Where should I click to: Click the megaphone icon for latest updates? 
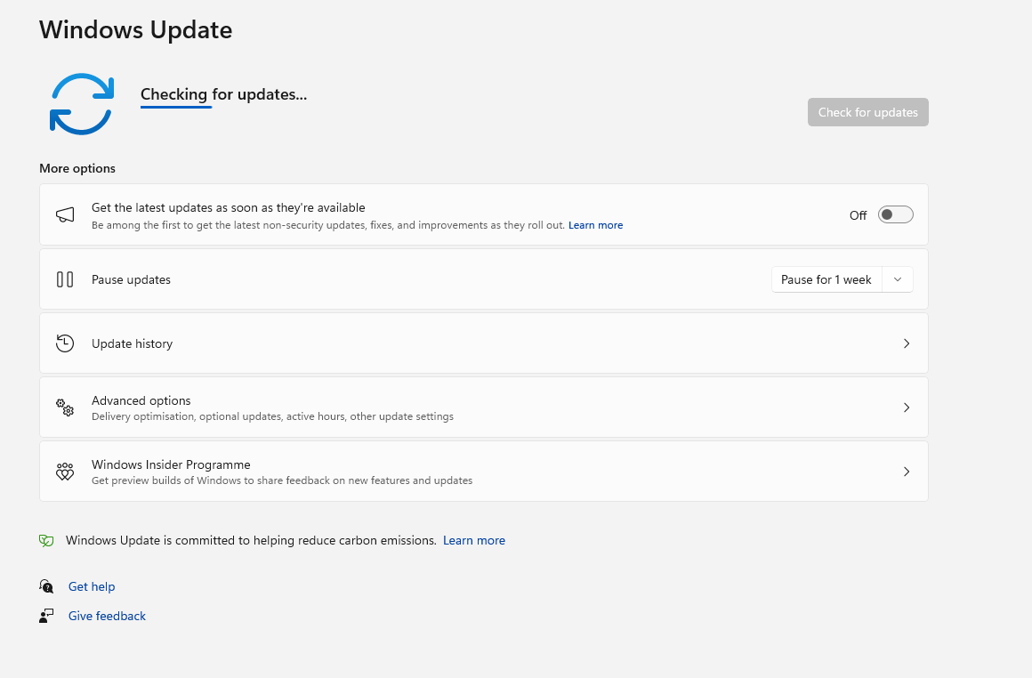(x=65, y=215)
